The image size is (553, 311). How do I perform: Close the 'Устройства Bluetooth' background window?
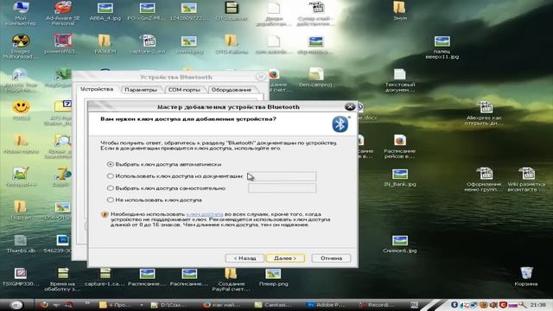[261, 77]
